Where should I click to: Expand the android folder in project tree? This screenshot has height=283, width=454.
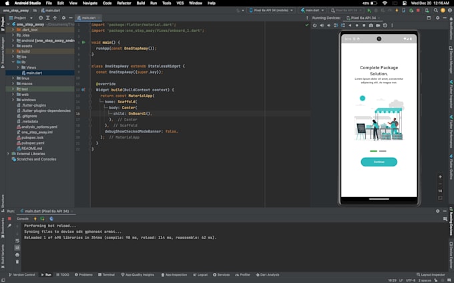(13, 41)
